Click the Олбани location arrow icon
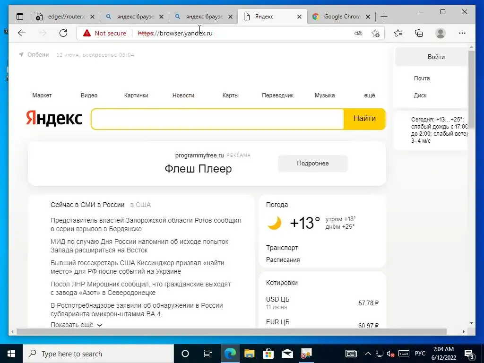This screenshot has height=363, width=484. (21, 55)
